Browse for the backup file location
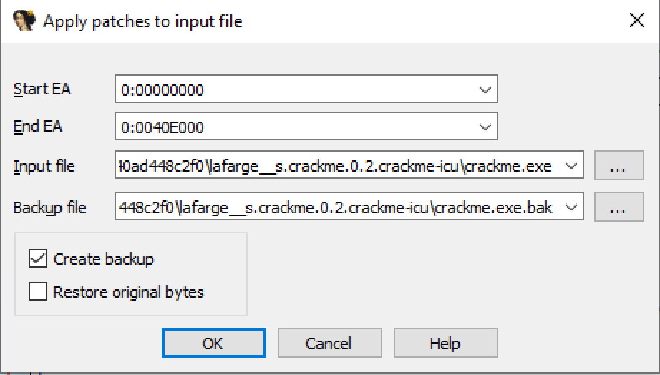 (618, 208)
